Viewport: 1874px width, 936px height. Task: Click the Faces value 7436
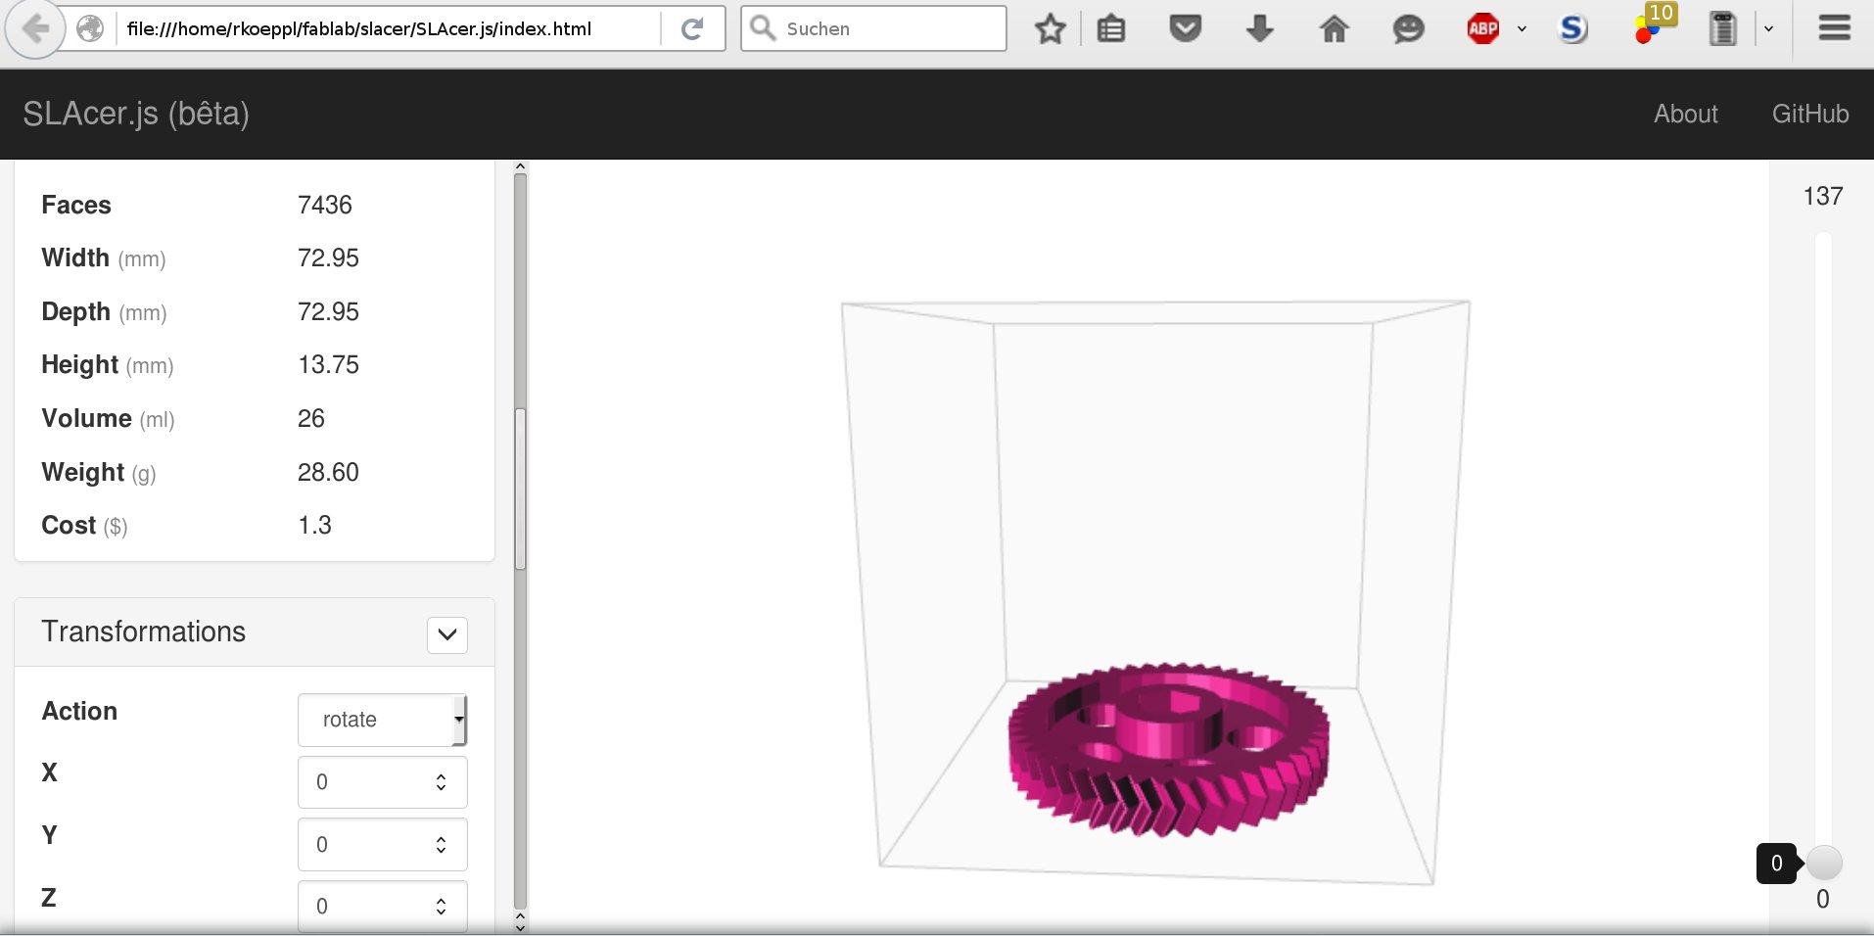(325, 205)
